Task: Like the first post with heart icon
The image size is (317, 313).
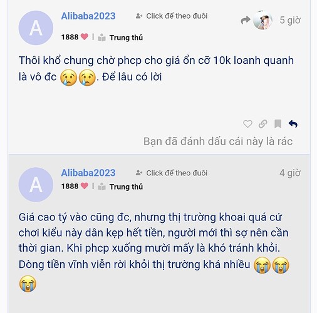Action: coord(247,124)
